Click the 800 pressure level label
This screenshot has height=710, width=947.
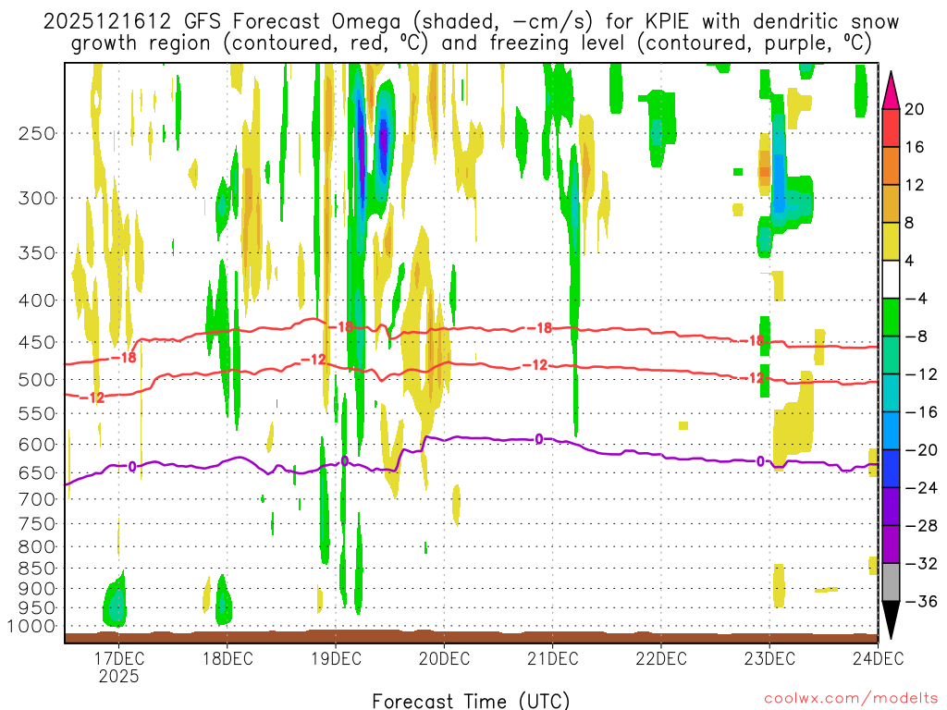point(37,547)
